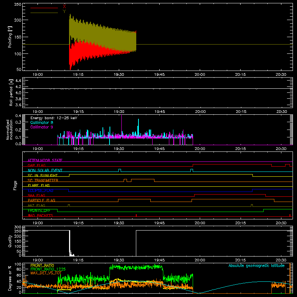The height and width of the screenshot is (297, 297).
Task: Select the ECLIPSE_FLAG label
Action: (40, 190)
